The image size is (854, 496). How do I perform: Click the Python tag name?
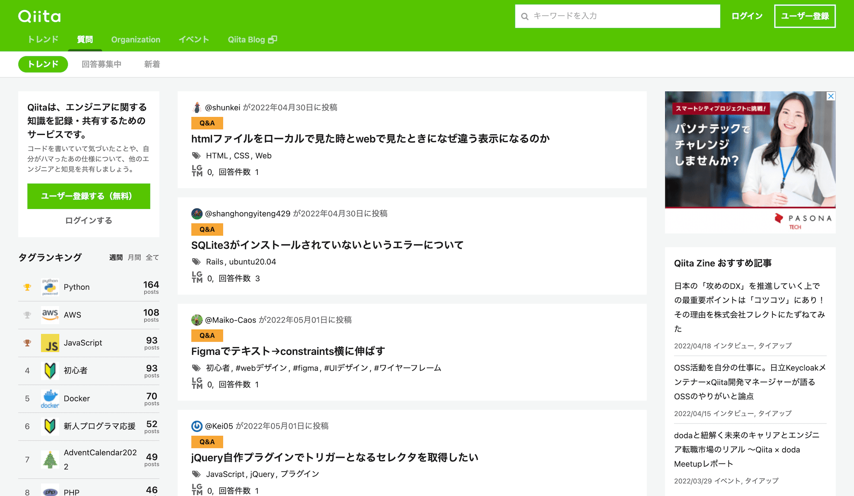click(x=77, y=287)
